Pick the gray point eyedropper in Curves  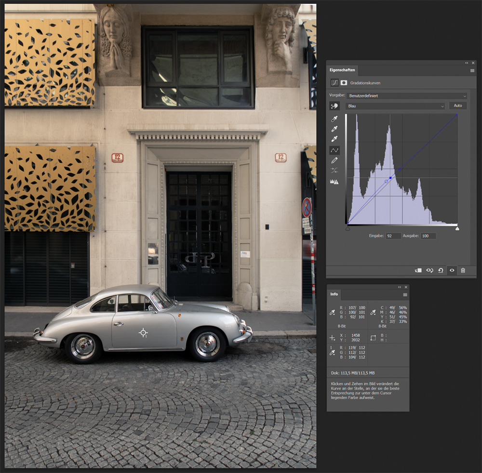click(x=334, y=129)
